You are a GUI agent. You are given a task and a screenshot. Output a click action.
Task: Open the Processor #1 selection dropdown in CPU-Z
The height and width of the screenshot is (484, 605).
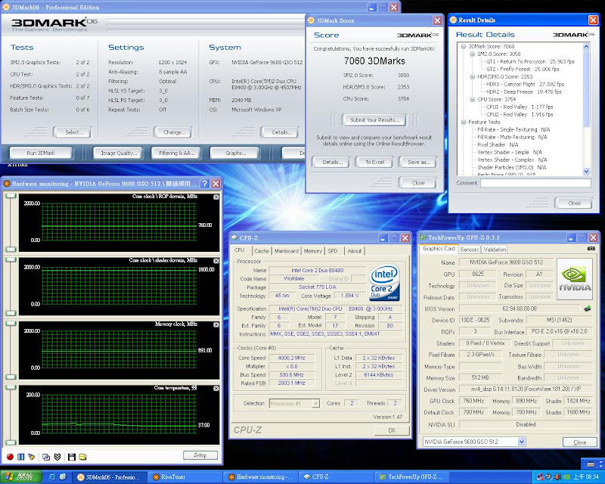[x=315, y=403]
